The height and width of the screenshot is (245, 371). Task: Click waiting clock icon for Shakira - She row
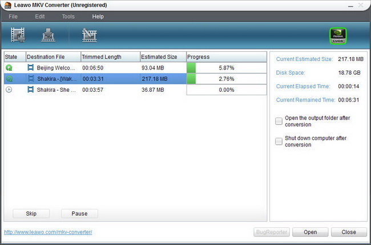coord(9,89)
